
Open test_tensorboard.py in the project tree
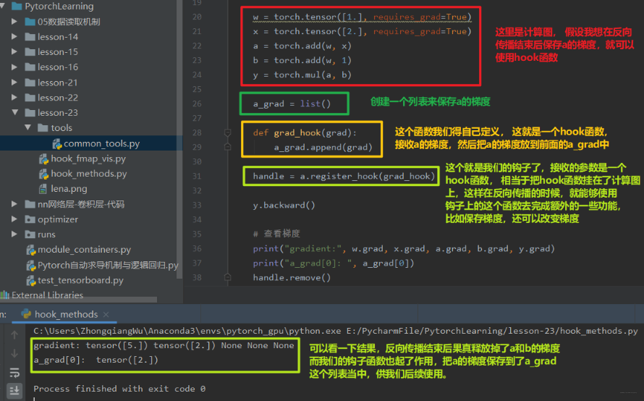(x=80, y=280)
